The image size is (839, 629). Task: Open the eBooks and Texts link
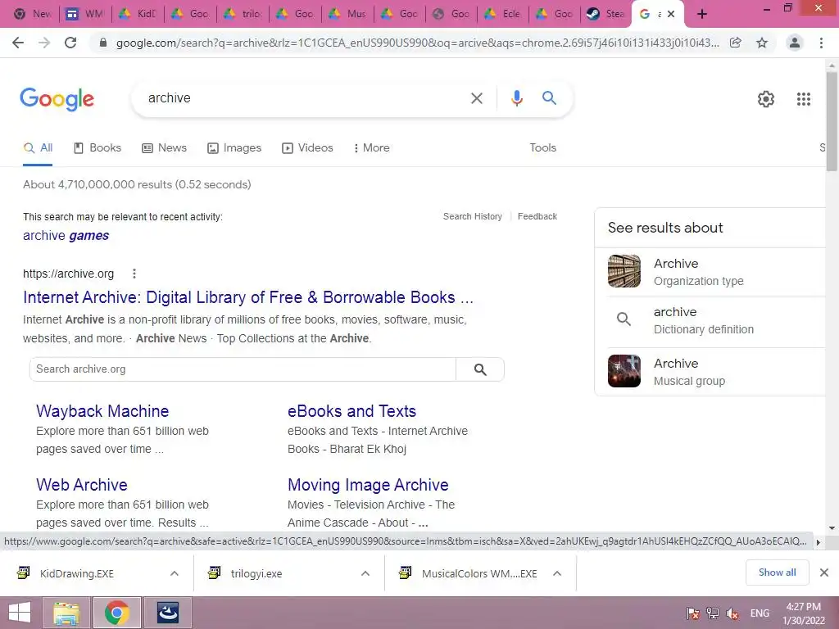tap(351, 411)
